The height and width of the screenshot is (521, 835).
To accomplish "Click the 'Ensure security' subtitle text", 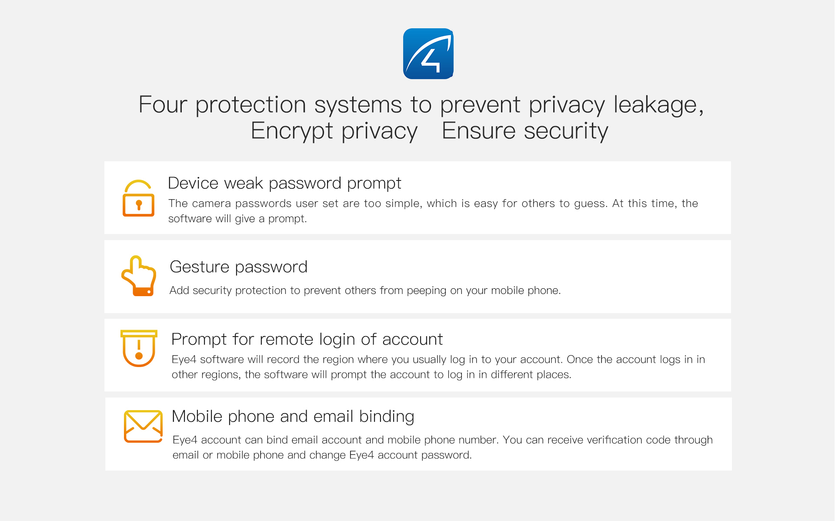I will 525,131.
